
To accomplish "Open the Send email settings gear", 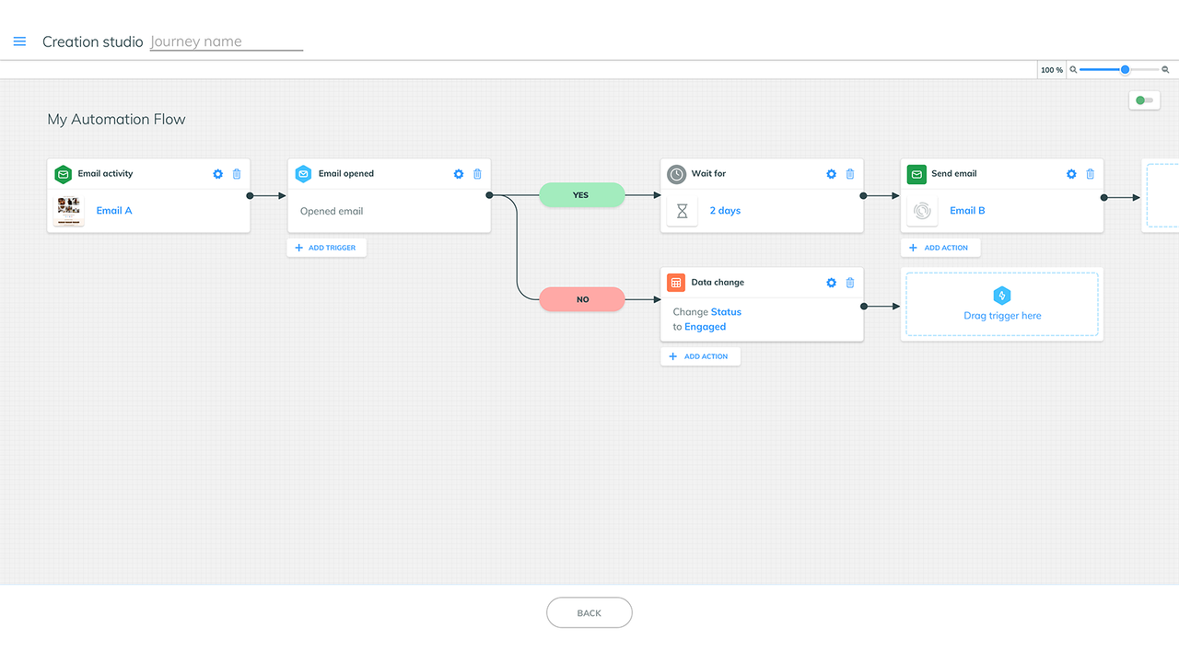I will pos(1070,173).
